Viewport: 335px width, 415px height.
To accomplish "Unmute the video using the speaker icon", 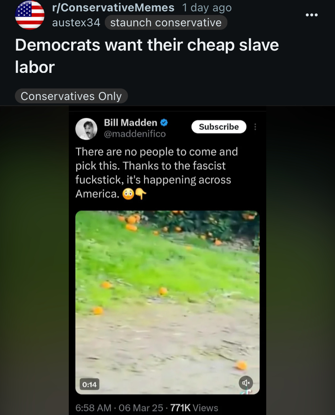I will point(246,383).
